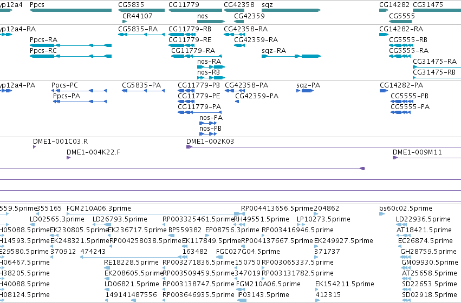
Task: Select EST LP10273.5prime
Action: tap(323, 219)
